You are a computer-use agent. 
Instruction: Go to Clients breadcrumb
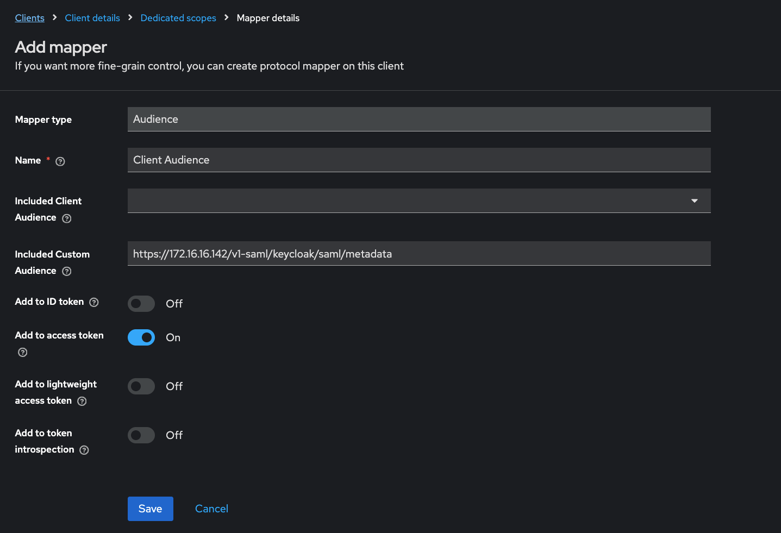pyautogui.click(x=30, y=18)
